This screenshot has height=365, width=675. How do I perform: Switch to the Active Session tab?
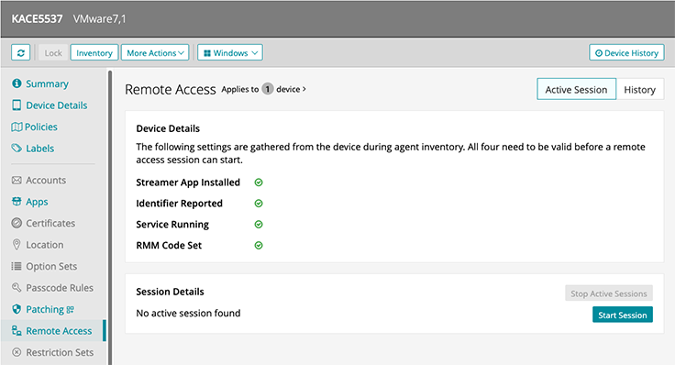pyautogui.click(x=577, y=89)
